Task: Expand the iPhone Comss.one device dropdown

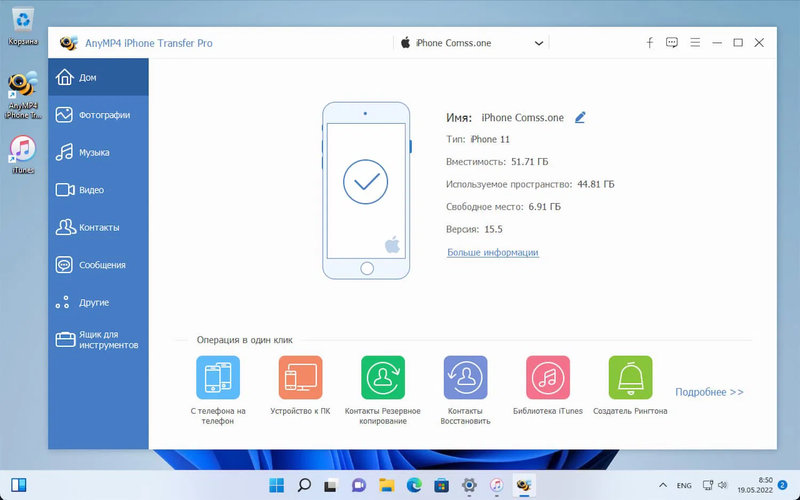Action: pos(539,43)
